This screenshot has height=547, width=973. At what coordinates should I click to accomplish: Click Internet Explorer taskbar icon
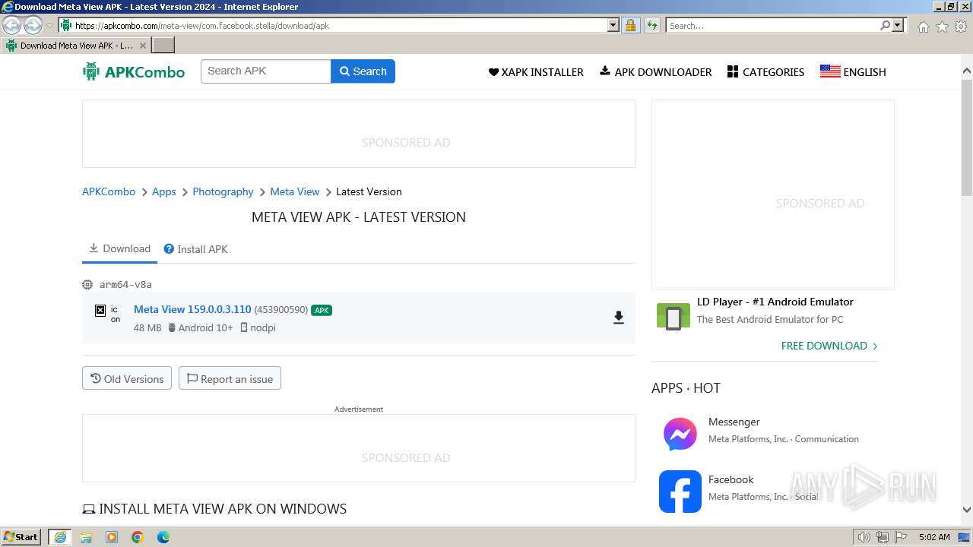pos(60,537)
